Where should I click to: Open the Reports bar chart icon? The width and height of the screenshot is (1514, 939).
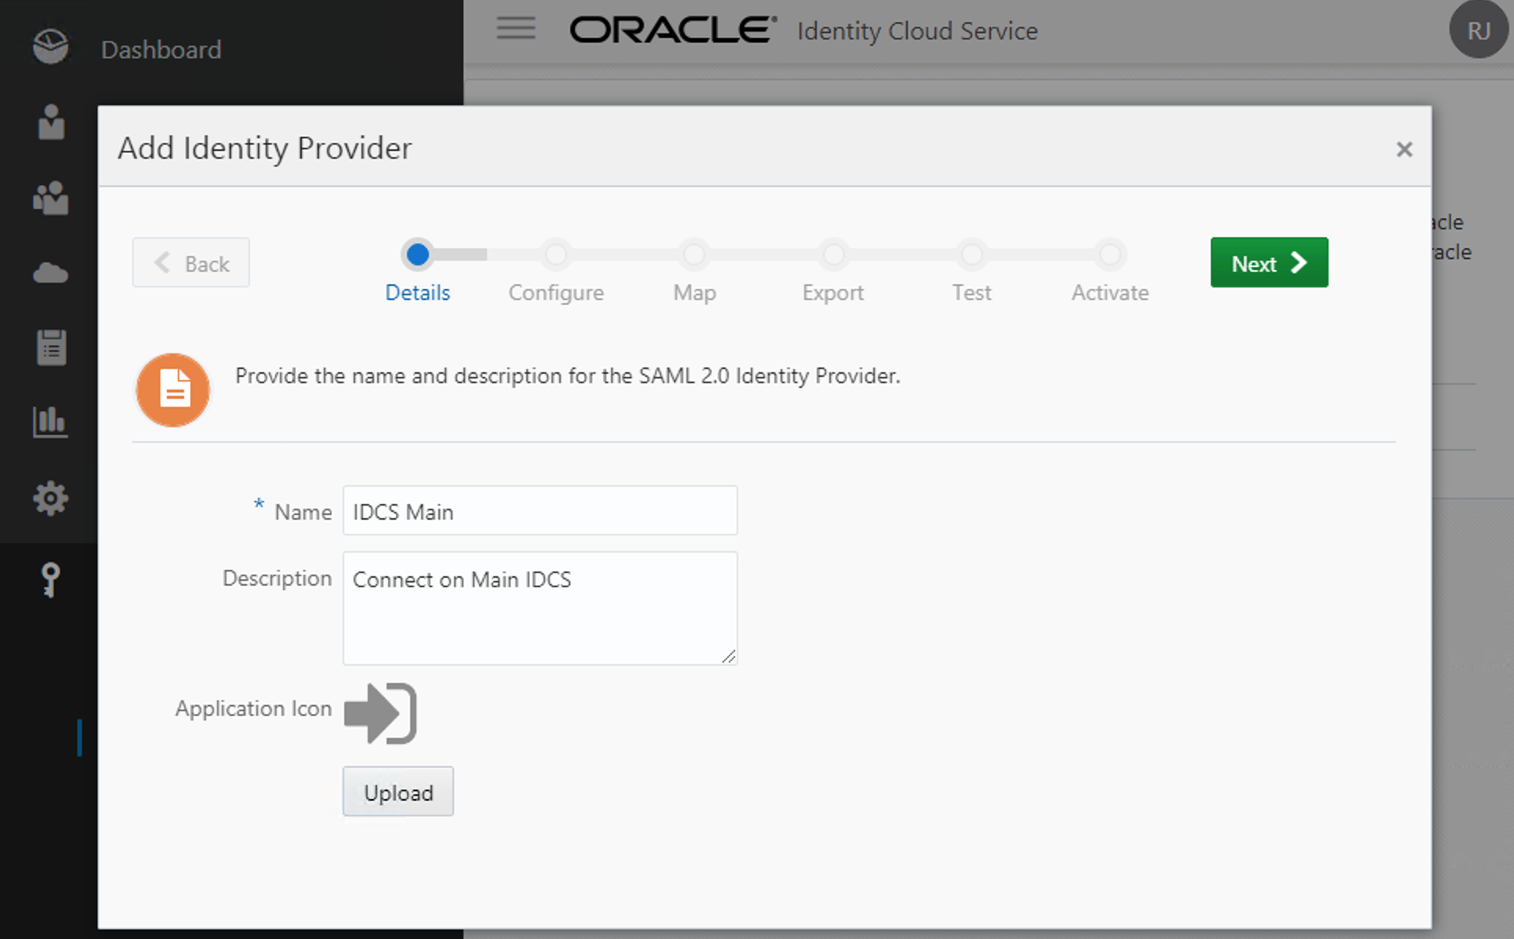click(x=50, y=422)
